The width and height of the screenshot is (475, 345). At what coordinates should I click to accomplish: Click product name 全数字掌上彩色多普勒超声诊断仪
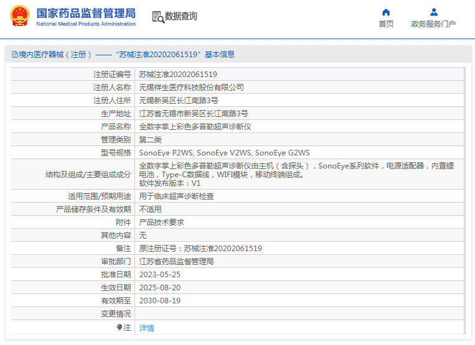[195, 127]
